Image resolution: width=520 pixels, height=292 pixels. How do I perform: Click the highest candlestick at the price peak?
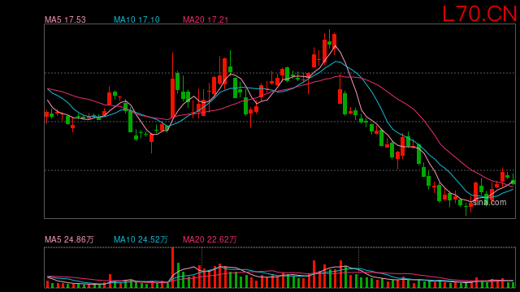329,39
